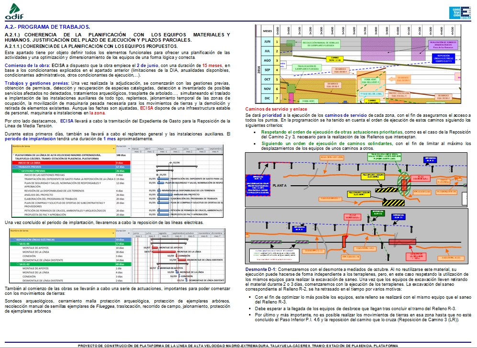477x348 pixels.
Task: Click the 67 días duration cell
Action: [x=123, y=167]
